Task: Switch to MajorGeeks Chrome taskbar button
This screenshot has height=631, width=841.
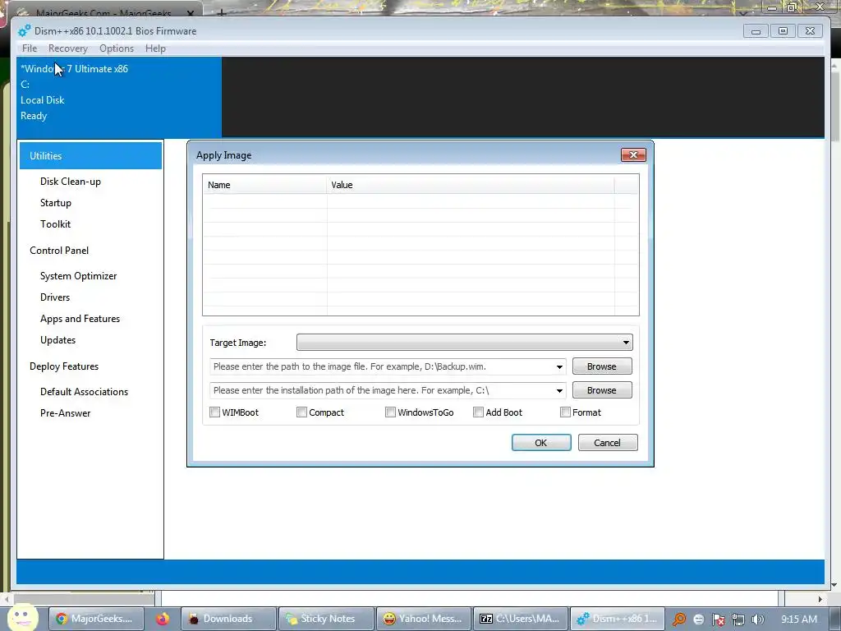Action: pos(97,619)
